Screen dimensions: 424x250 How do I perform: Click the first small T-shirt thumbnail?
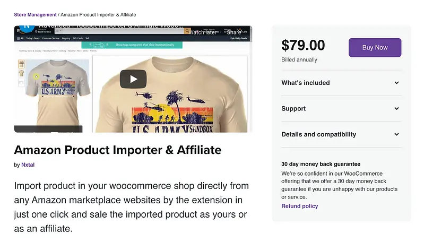[x=21, y=63]
